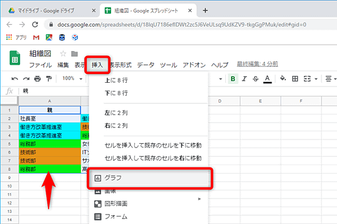Select column E header
Image resolution: width=337 pixels, height=224 pixels.
pos(260,101)
